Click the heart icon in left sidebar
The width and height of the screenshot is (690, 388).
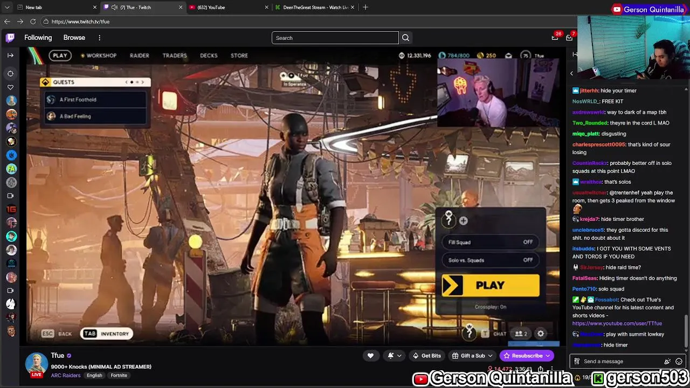(x=10, y=87)
